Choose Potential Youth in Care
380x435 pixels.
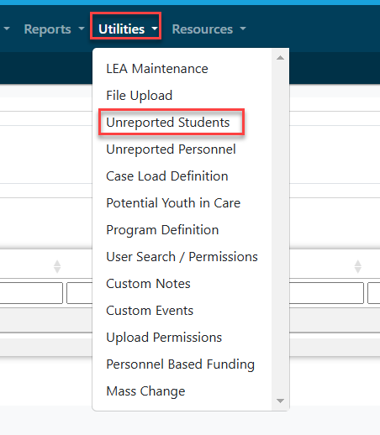click(x=173, y=203)
